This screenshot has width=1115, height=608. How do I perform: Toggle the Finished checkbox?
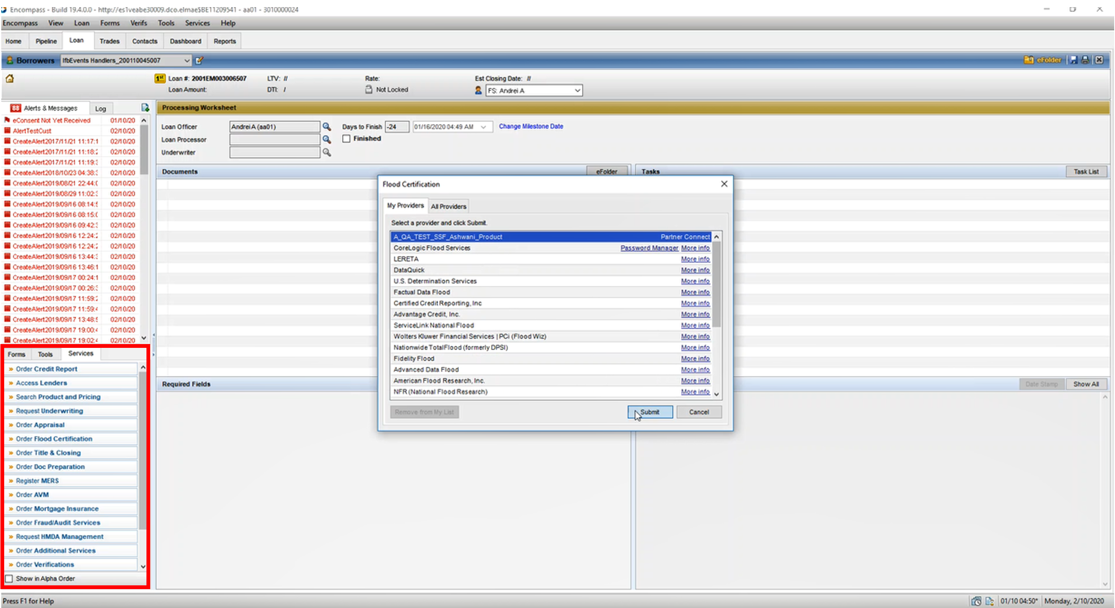[346, 138]
